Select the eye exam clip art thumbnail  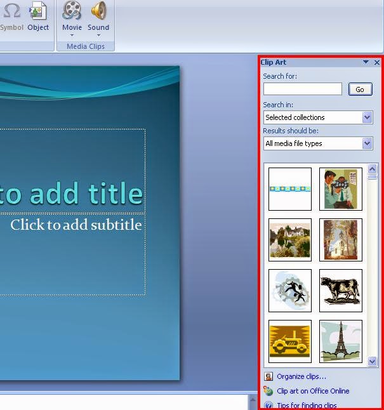coord(341,189)
